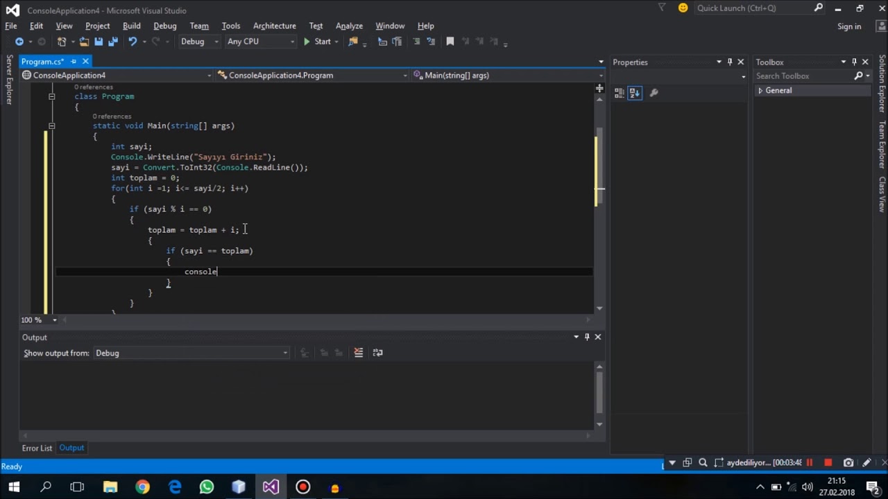Uncomment the selected lines icon

(432, 42)
